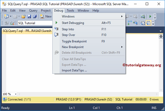This screenshot has width=165, height=111.
Task: Click the Step Over menu icon
Action: [56, 35]
